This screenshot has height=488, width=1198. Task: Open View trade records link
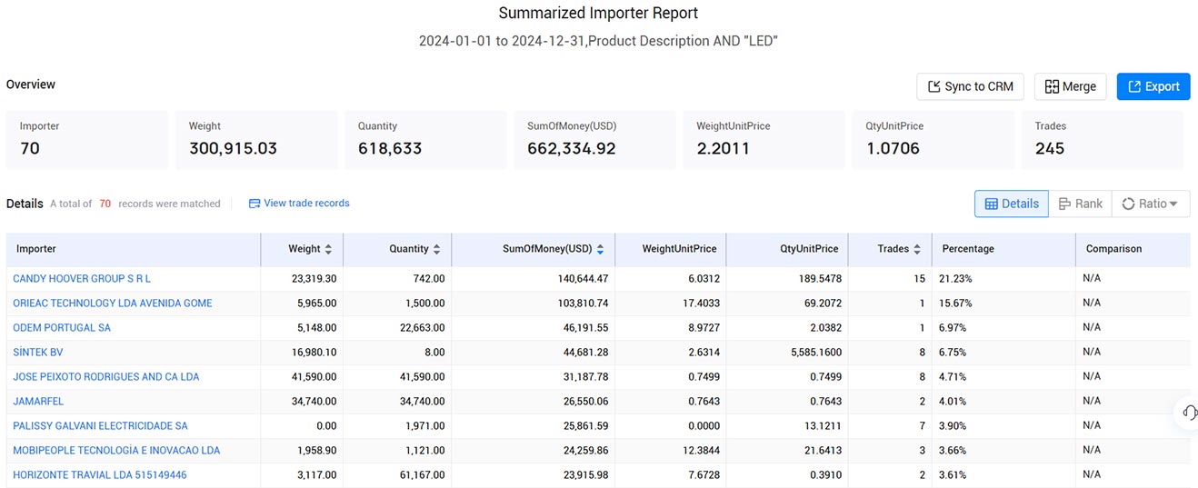[x=299, y=204]
